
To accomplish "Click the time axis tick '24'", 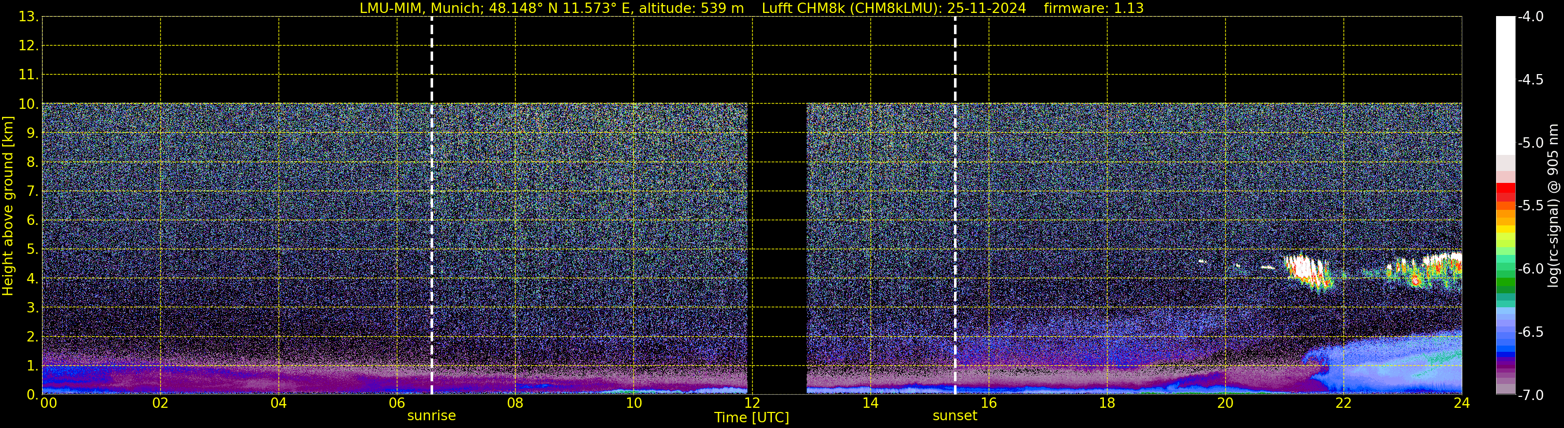I will (x=1462, y=403).
